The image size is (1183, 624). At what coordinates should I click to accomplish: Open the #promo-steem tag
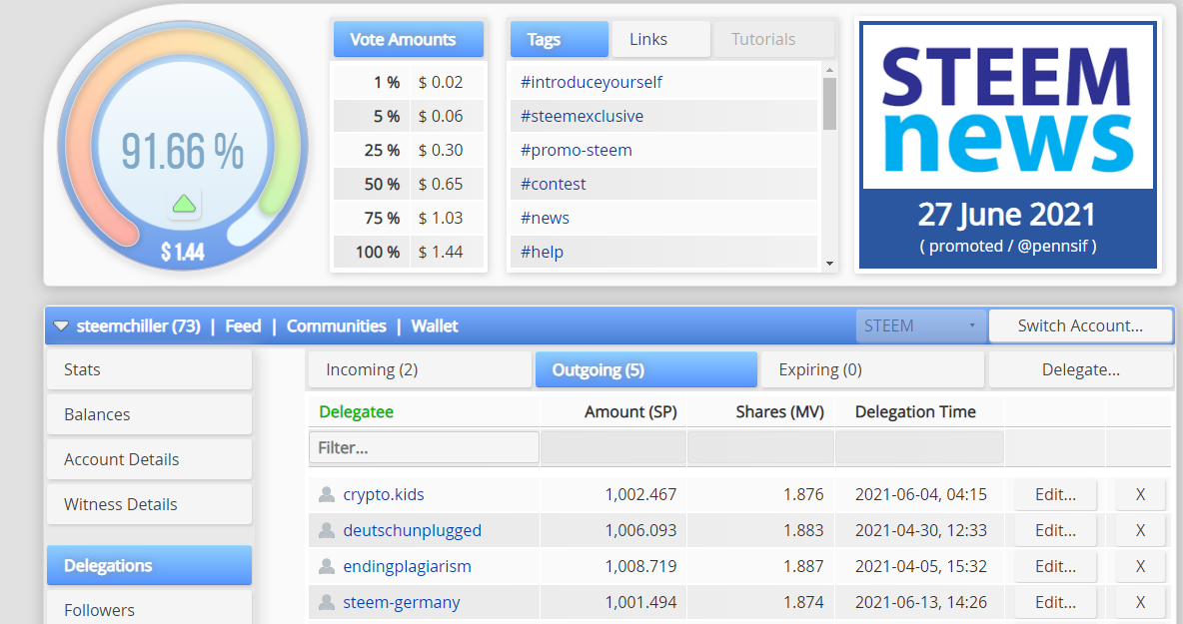[x=577, y=150]
